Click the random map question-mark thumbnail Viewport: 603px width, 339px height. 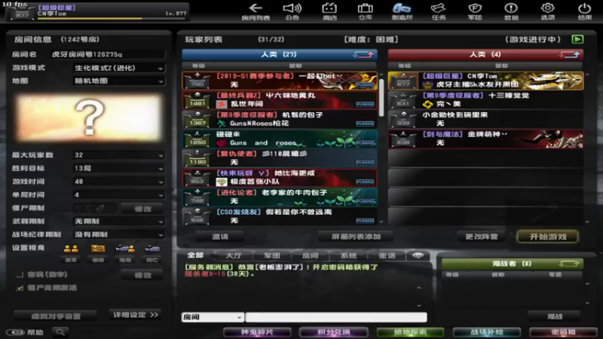(89, 118)
